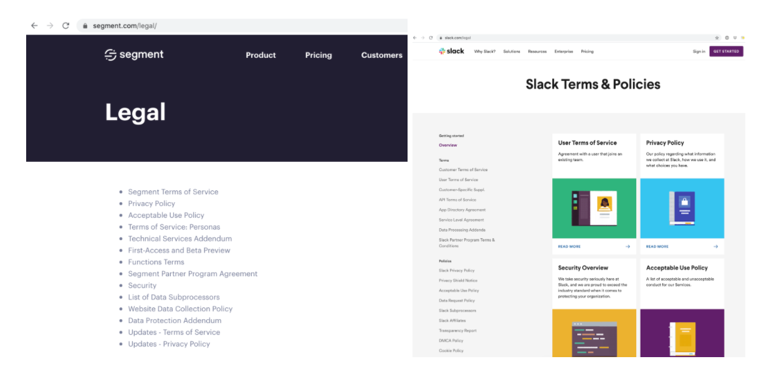Click the segment.com/legal/ address bar
The height and width of the screenshot is (387, 769).
(x=242, y=26)
